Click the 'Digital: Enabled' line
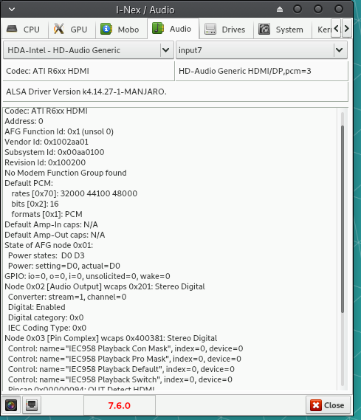Image resolution: width=361 pixels, height=420 pixels. (x=37, y=307)
